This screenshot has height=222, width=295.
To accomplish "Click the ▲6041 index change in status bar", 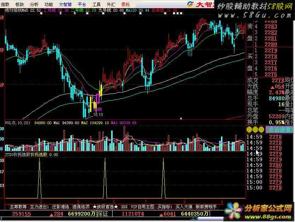I will 168,214.
